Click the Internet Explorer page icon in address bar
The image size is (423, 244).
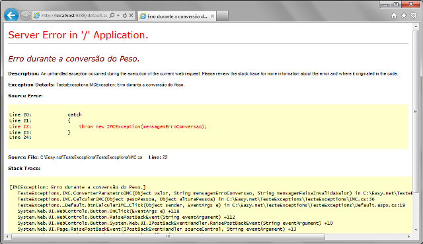[36, 16]
